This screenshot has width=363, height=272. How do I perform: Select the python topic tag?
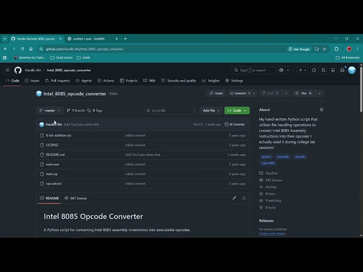[x=266, y=157]
